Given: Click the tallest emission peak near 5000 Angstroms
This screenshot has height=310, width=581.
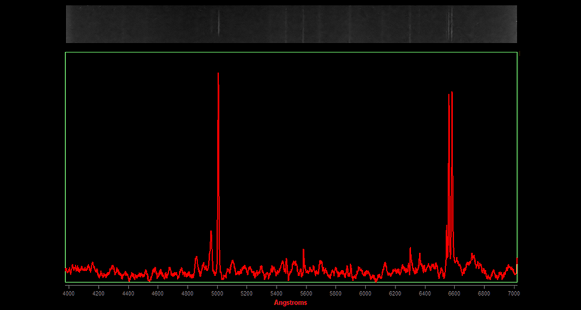Looking at the screenshot, I should 218,74.
